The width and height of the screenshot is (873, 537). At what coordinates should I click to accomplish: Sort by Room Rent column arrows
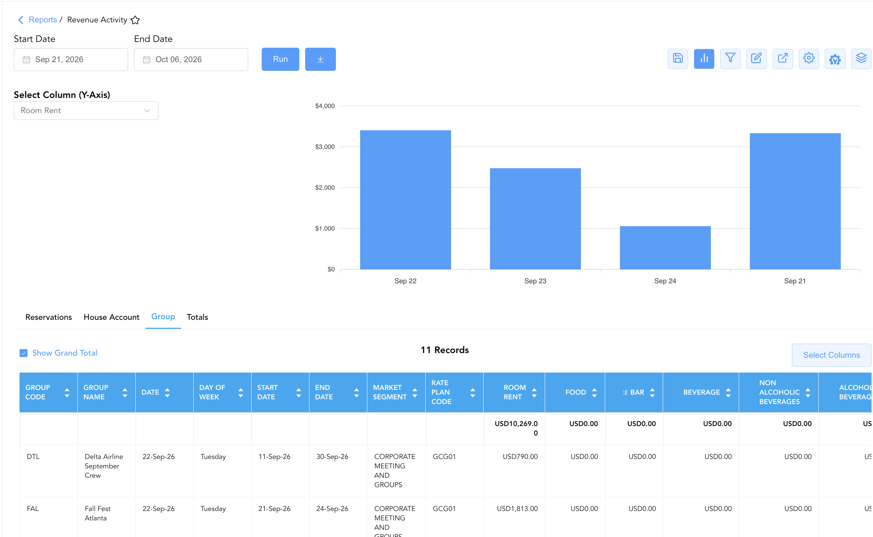pos(534,392)
